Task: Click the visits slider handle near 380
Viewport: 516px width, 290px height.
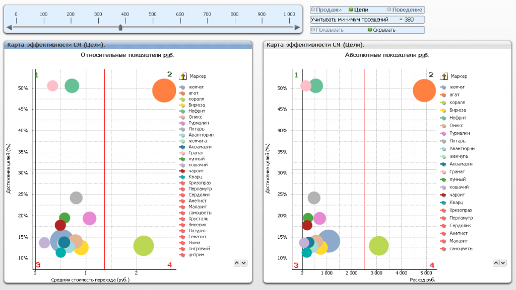Action: pos(120,28)
